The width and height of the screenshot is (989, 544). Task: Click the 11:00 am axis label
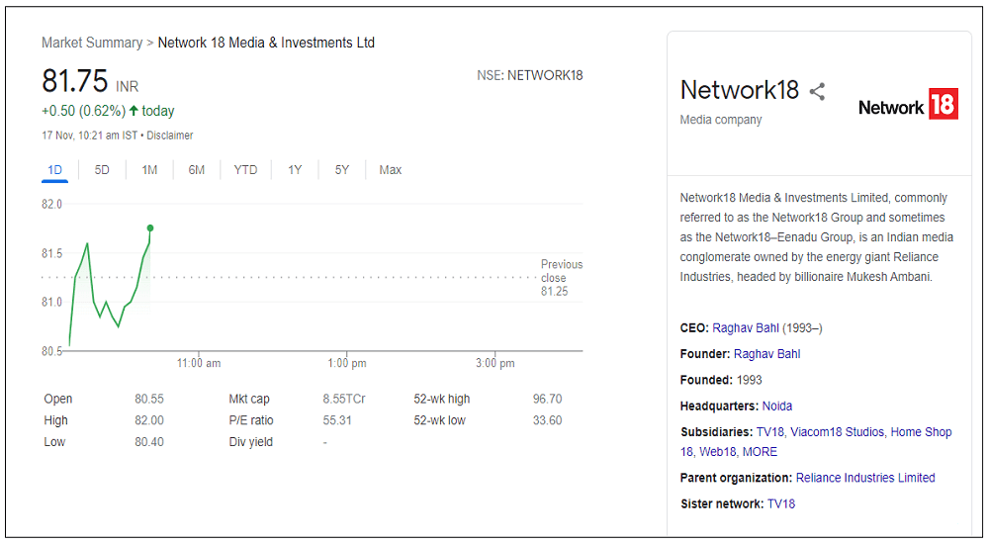click(x=199, y=363)
